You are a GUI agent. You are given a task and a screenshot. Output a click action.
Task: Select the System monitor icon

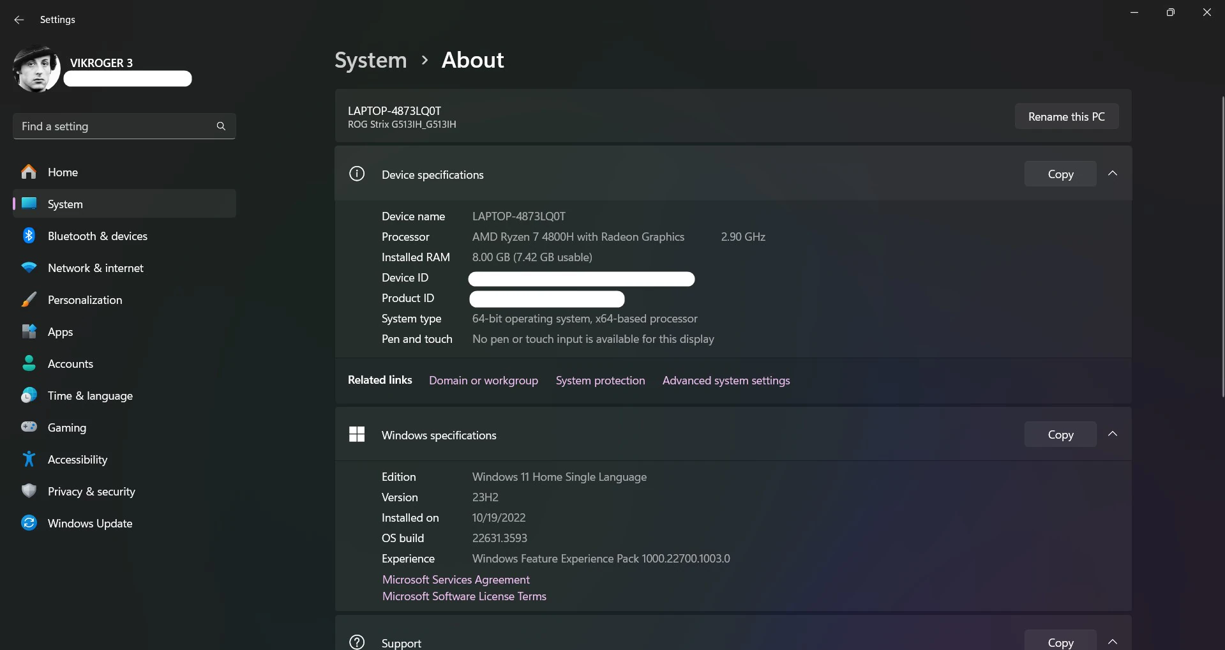coord(29,204)
